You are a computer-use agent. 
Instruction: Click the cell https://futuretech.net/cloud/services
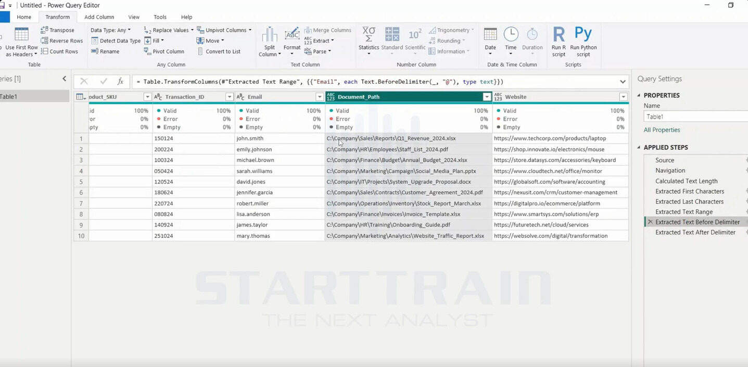coord(560,225)
